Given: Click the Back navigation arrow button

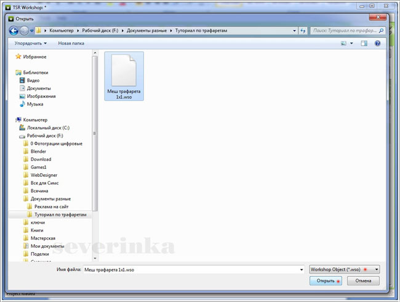Looking at the screenshot, I should pyautogui.click(x=14, y=30).
